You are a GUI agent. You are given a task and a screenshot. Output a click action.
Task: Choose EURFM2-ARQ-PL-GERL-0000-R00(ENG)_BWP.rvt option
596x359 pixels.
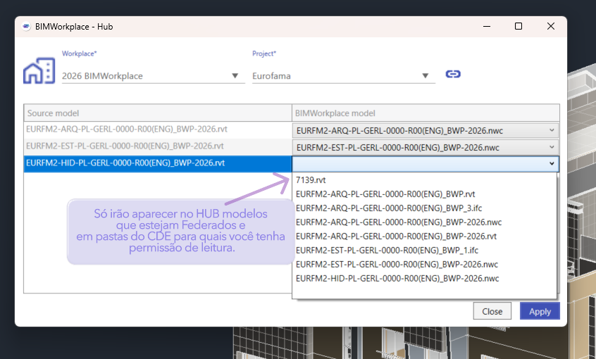coord(424,194)
